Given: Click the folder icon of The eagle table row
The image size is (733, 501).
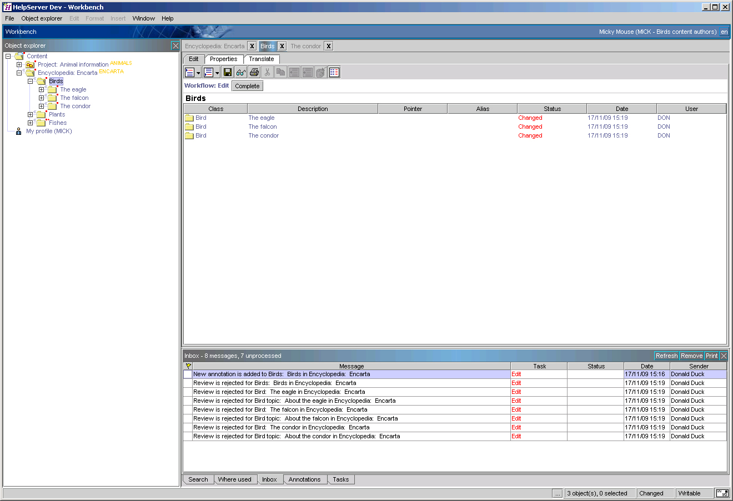Looking at the screenshot, I should point(189,118).
